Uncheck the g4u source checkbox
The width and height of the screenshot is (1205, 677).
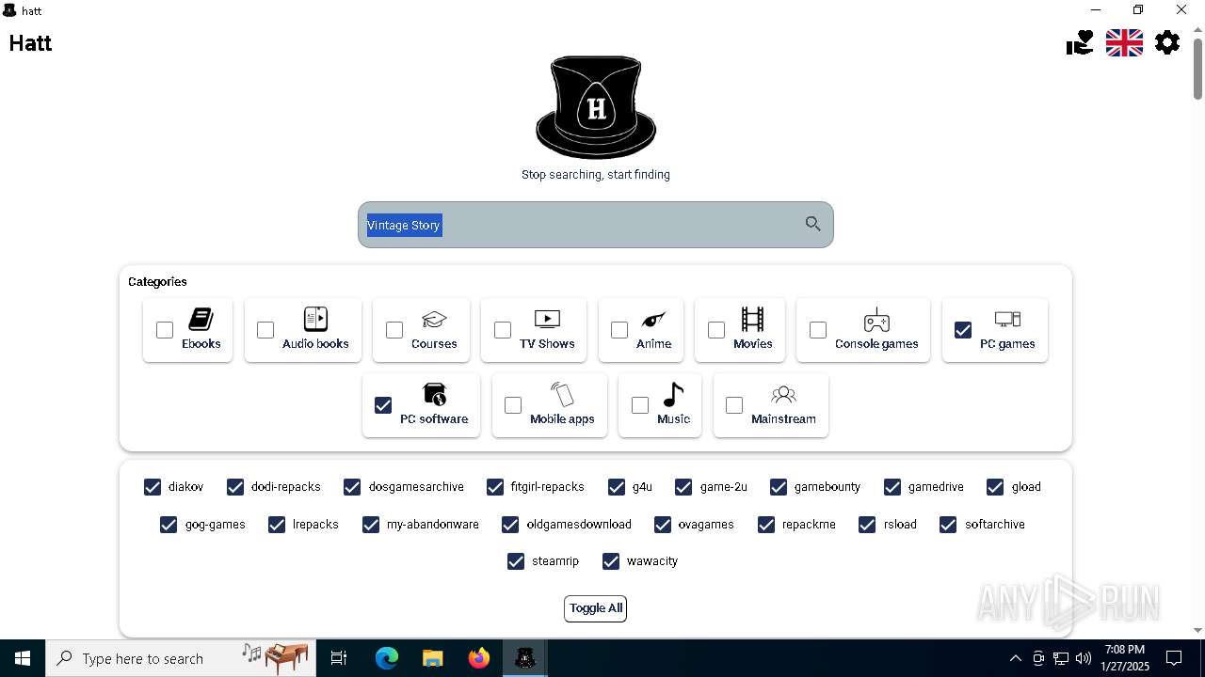tap(617, 487)
